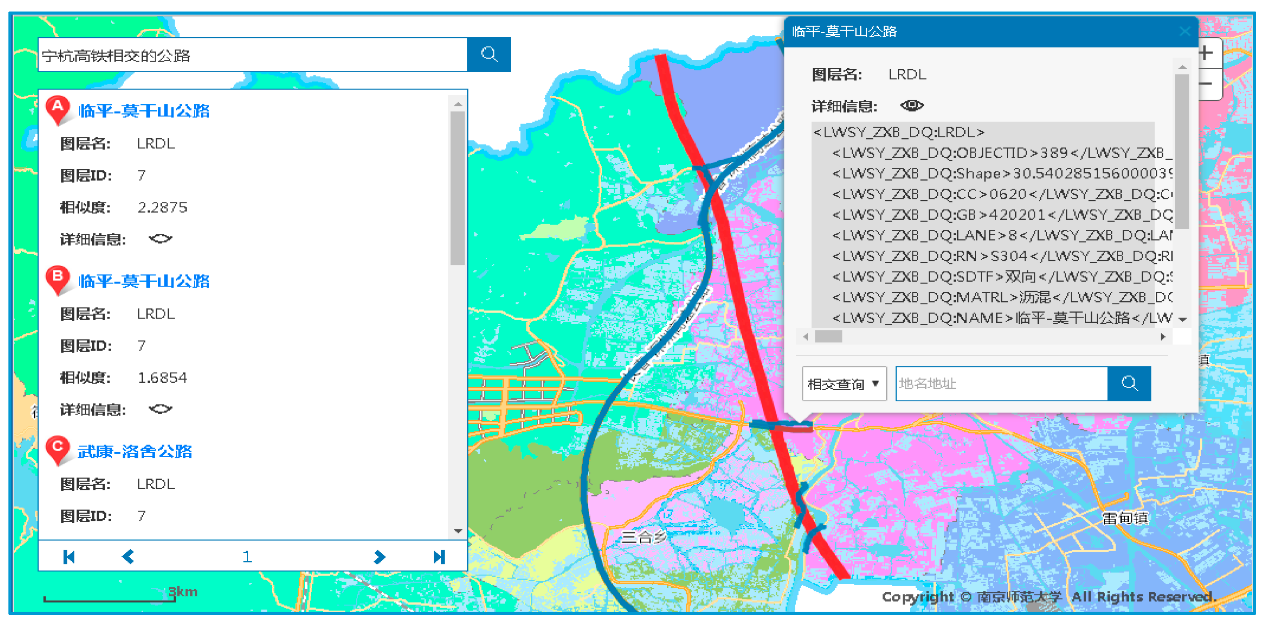The image size is (1264, 625).
Task: Click popup horizontal scrollbar left arrow
Action: (x=806, y=337)
